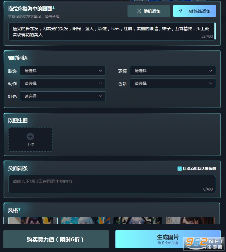The height and width of the screenshot is (252, 226).
Task: Click the 以图生图 section heading
Action: click(x=18, y=121)
